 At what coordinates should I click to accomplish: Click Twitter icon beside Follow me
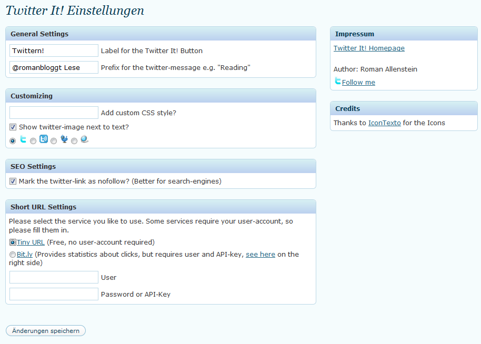(337, 81)
